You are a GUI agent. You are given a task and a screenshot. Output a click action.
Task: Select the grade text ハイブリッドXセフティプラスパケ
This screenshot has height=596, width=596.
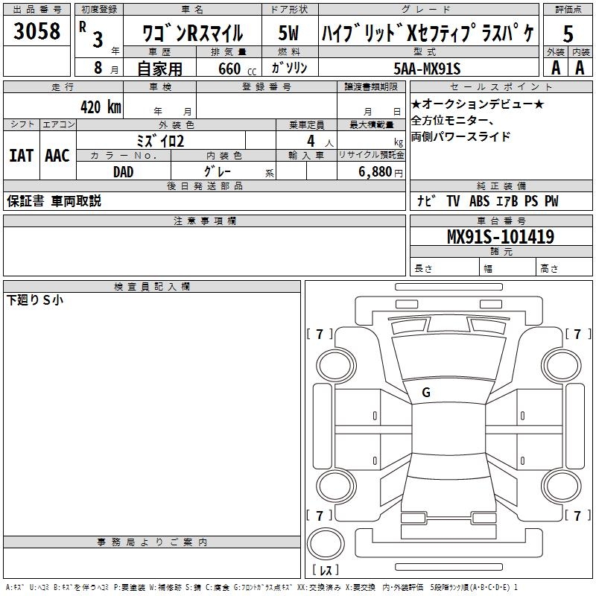point(428,33)
